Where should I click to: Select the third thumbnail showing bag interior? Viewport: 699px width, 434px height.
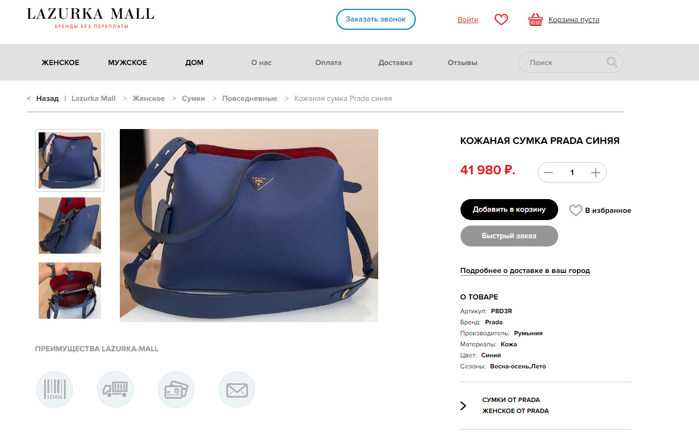click(70, 291)
